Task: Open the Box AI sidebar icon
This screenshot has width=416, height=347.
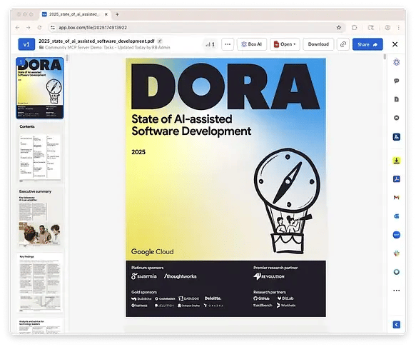Action: pyautogui.click(x=396, y=62)
